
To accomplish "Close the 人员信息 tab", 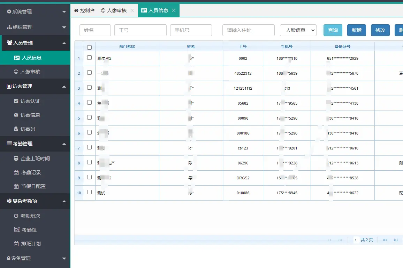I will 174,10.
